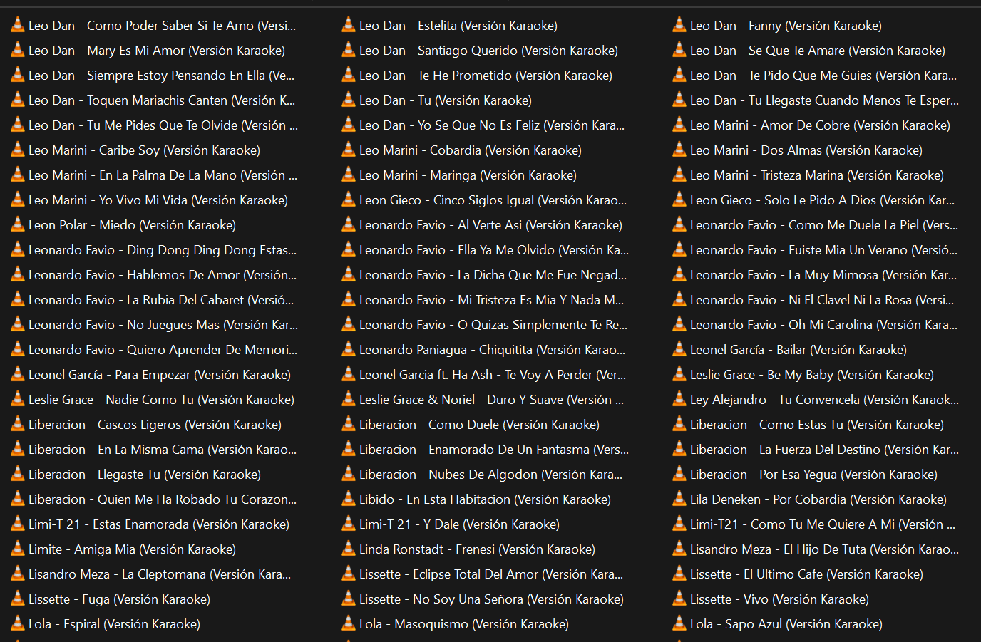Select icon of Leon Gieco - Cinco Siglos Igual
This screenshot has height=642, width=981.
coord(349,200)
